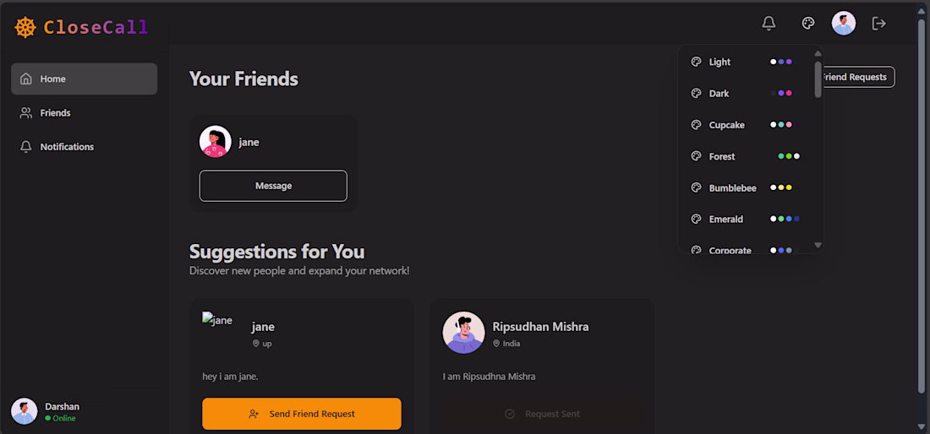
Task: Switch to the Dark theme
Action: [747, 93]
